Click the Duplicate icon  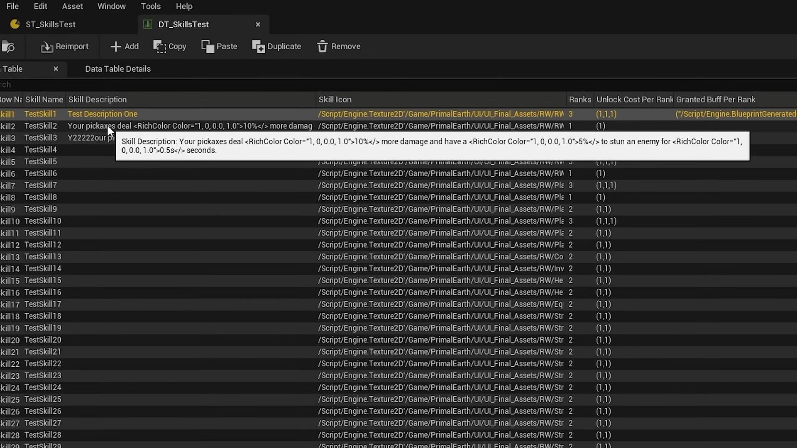[258, 47]
